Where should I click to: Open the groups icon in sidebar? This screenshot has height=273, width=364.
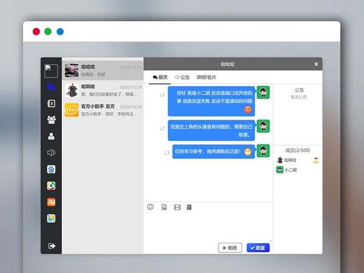pos(52,120)
